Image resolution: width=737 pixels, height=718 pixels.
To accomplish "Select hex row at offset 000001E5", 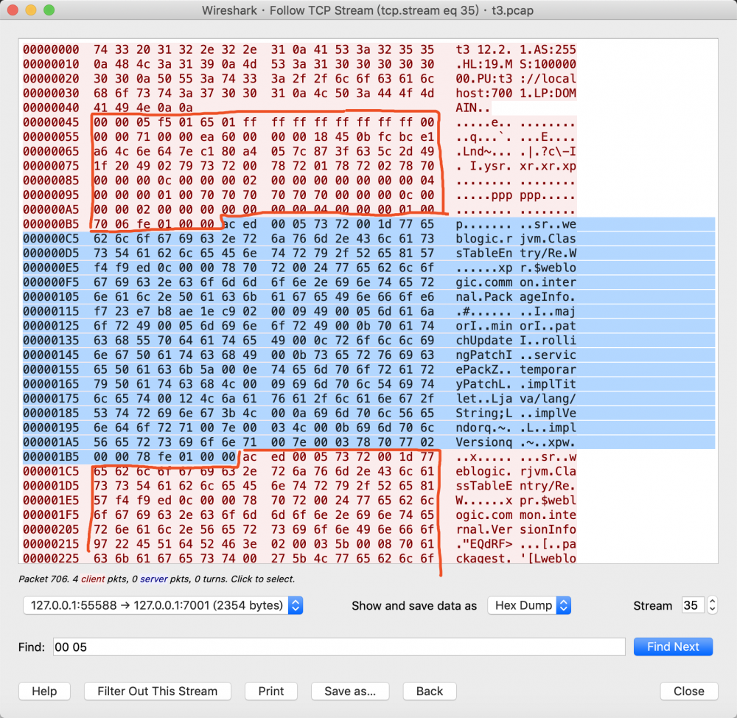I will click(x=299, y=501).
